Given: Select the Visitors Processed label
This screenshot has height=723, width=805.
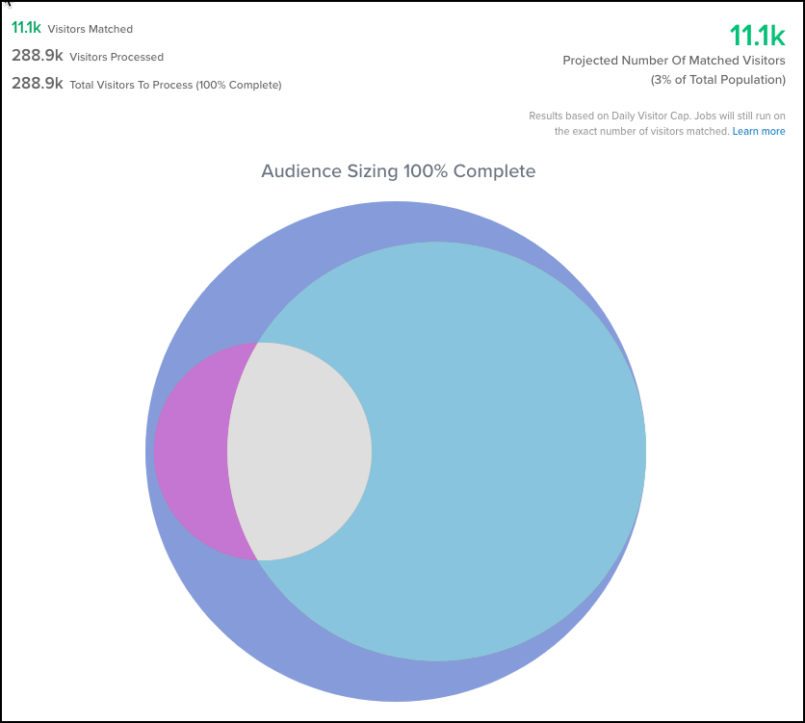Looking at the screenshot, I should click(117, 58).
